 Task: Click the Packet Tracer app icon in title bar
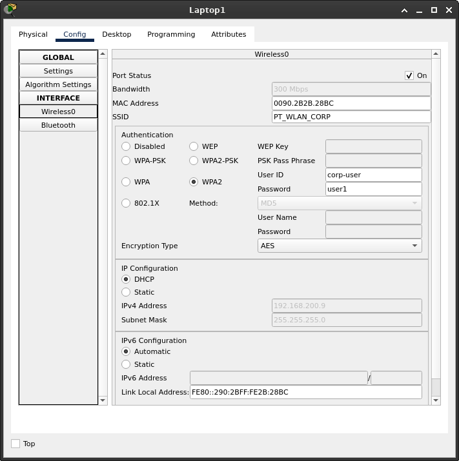(x=10, y=10)
